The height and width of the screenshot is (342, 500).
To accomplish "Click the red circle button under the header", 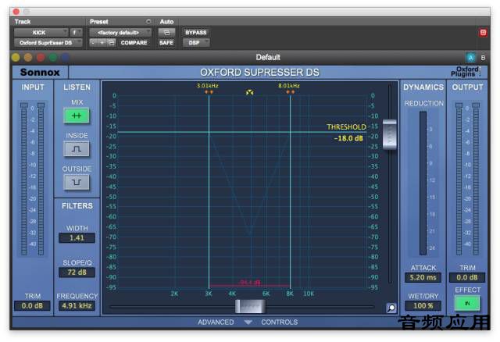I will 41,58.
